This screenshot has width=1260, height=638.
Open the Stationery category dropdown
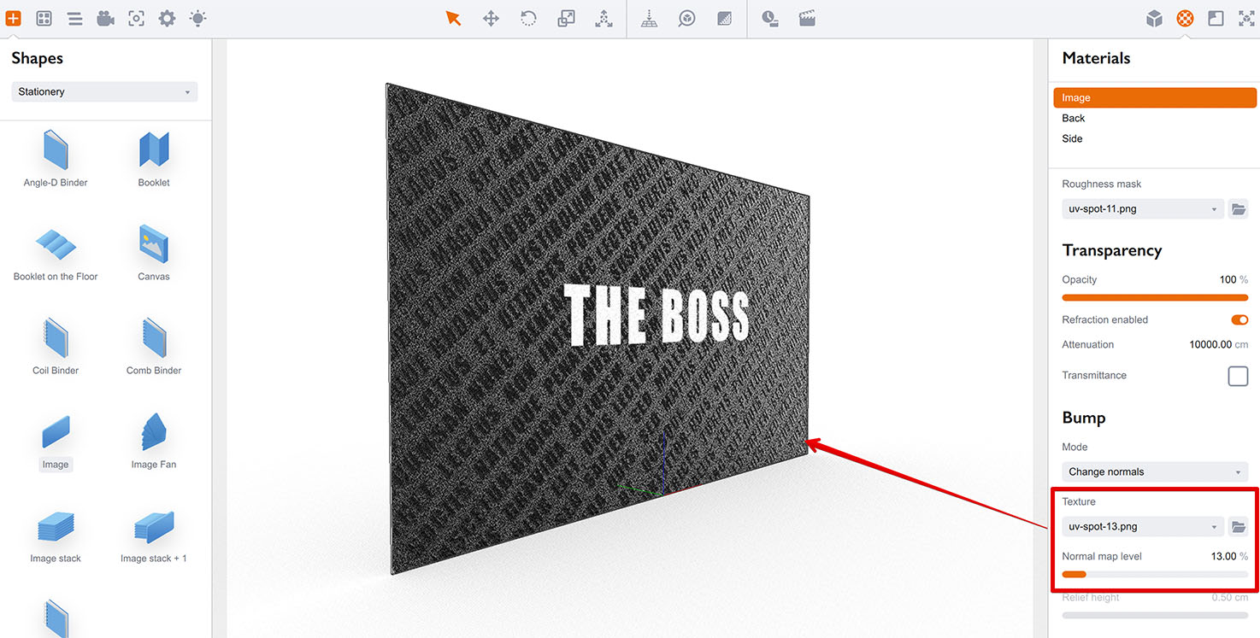coord(104,91)
